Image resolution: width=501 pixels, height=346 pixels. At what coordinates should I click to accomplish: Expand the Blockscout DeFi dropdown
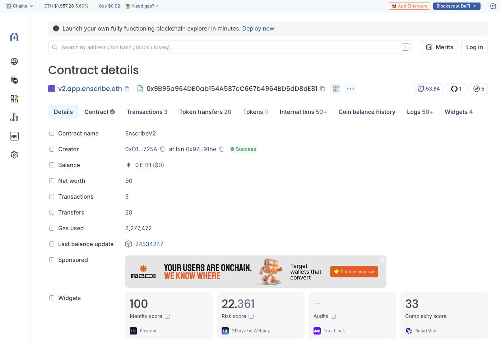click(456, 6)
